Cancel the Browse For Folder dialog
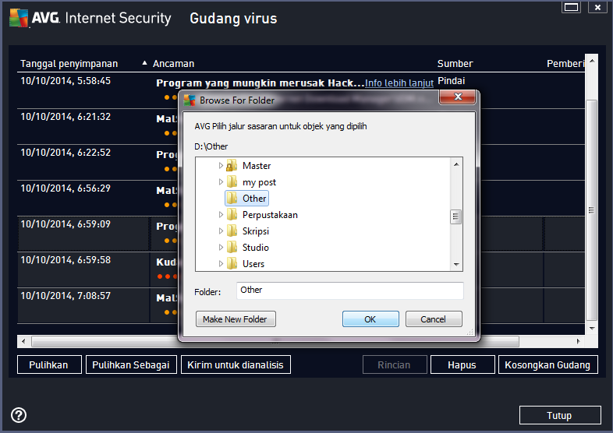 coord(434,319)
